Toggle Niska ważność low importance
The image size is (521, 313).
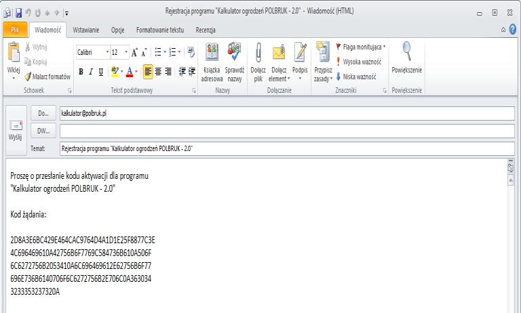356,77
